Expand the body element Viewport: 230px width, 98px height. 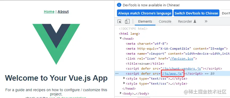tap(121, 93)
